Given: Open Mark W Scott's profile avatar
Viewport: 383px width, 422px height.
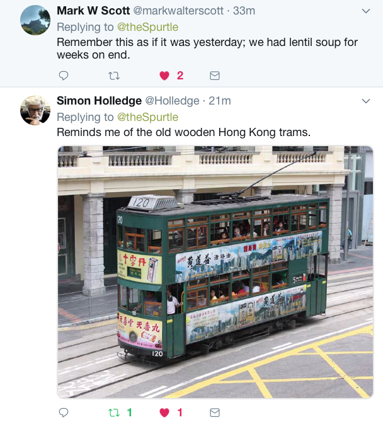Looking at the screenshot, I should coord(35,20).
